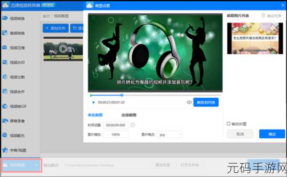Select the captured screenshot thumbnail in the list
This screenshot has width=287, height=177.
(x=255, y=38)
